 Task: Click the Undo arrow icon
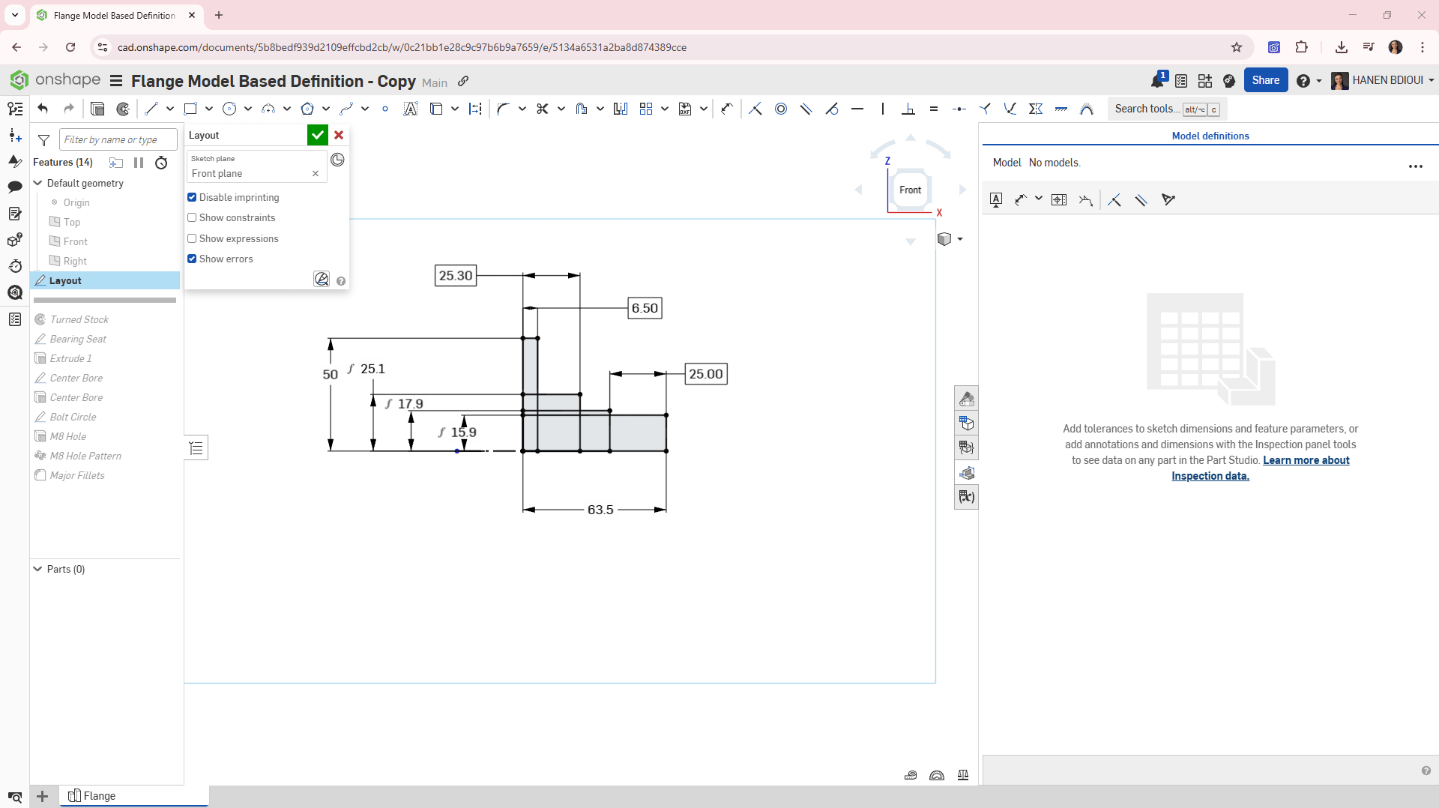(43, 109)
